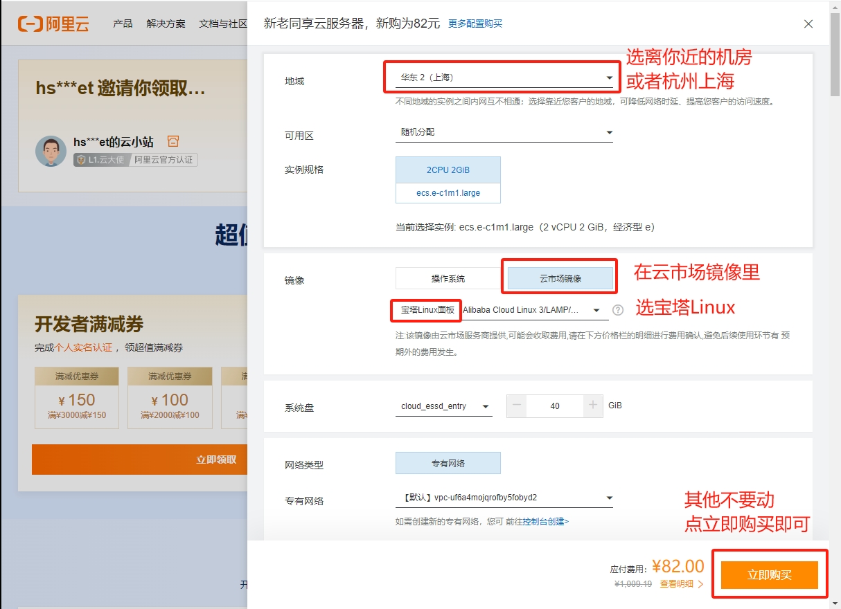
Task: Open the 更多配置购买 link
Action: [x=475, y=23]
